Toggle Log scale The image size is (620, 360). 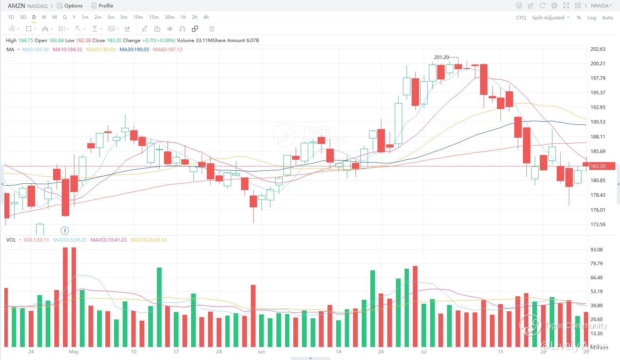(592, 17)
